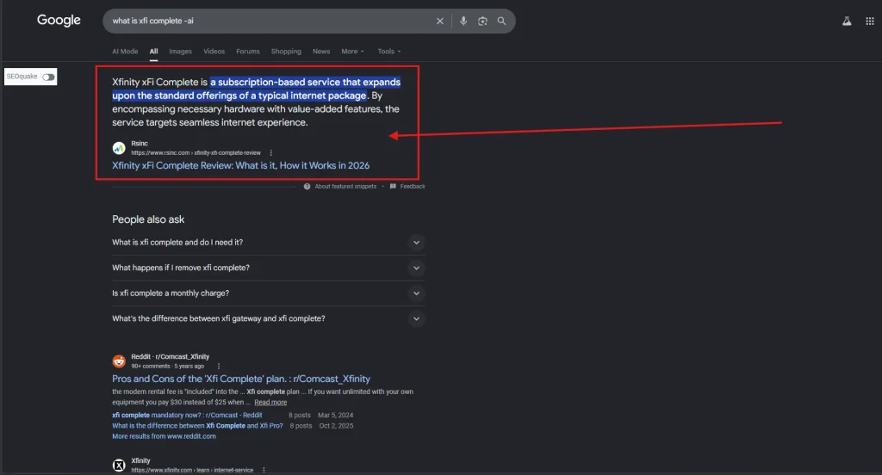Image resolution: width=882 pixels, height=475 pixels.
Task: Open search by image camera icon
Action: point(482,21)
